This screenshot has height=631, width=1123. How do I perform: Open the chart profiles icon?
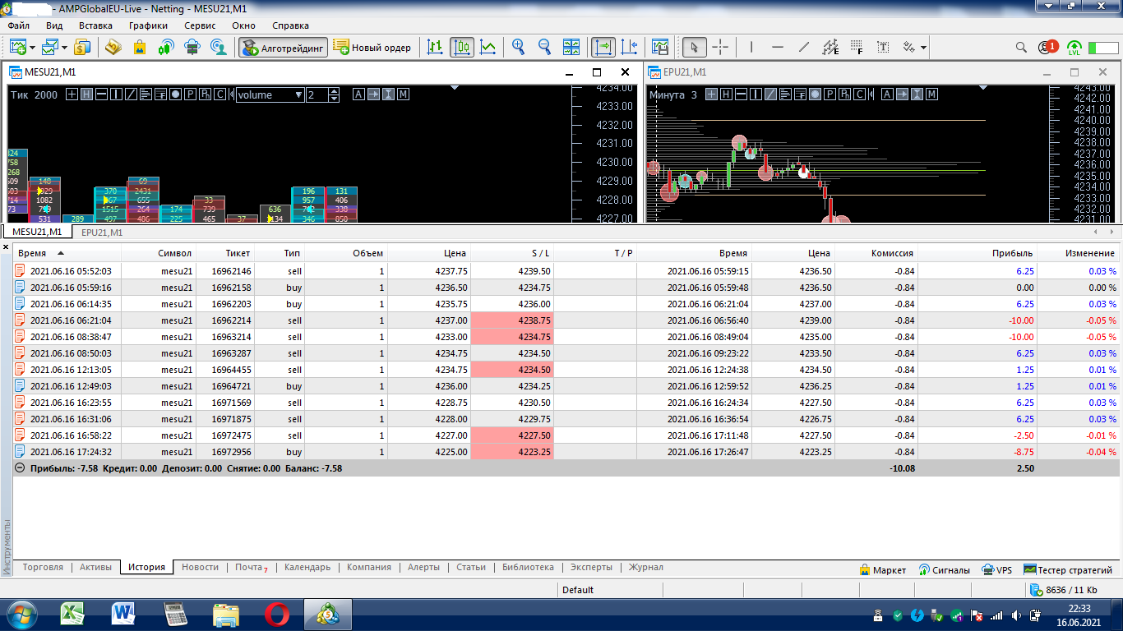tap(51, 47)
